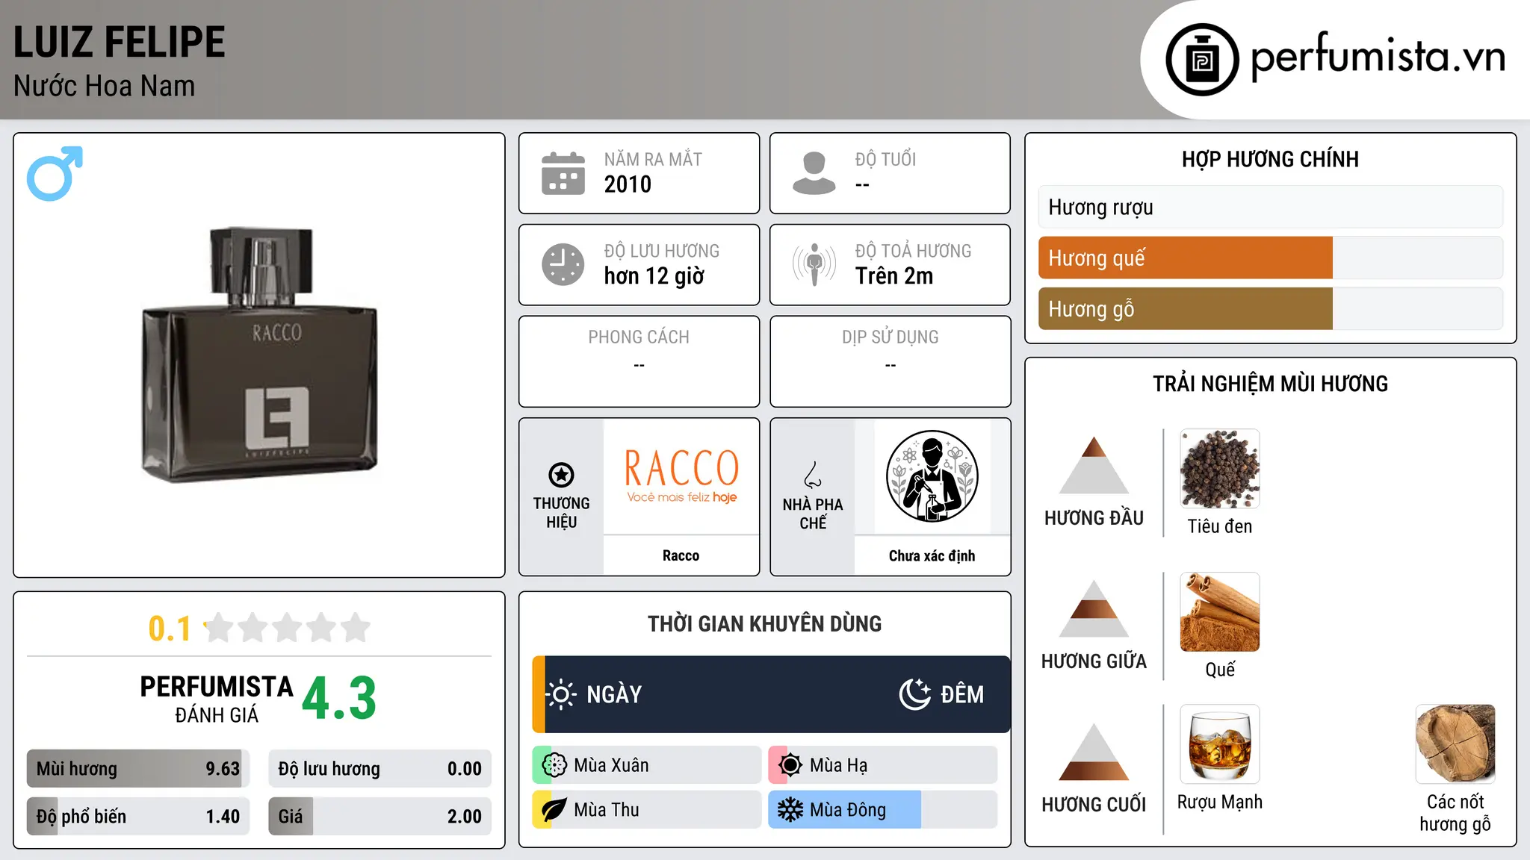Click the Chưa xác định perfumer label
The width and height of the screenshot is (1530, 860).
coord(932,555)
